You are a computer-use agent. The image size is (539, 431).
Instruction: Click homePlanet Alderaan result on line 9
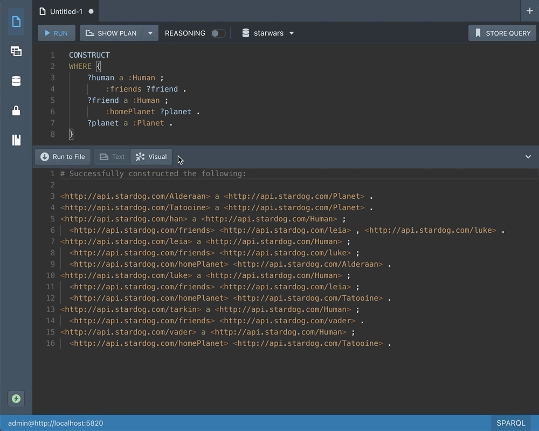[230, 265]
